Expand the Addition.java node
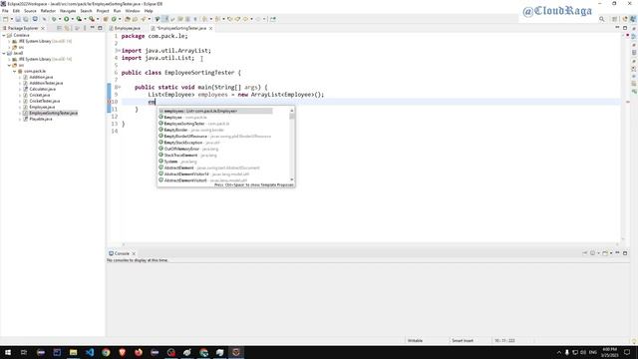 click(x=20, y=78)
